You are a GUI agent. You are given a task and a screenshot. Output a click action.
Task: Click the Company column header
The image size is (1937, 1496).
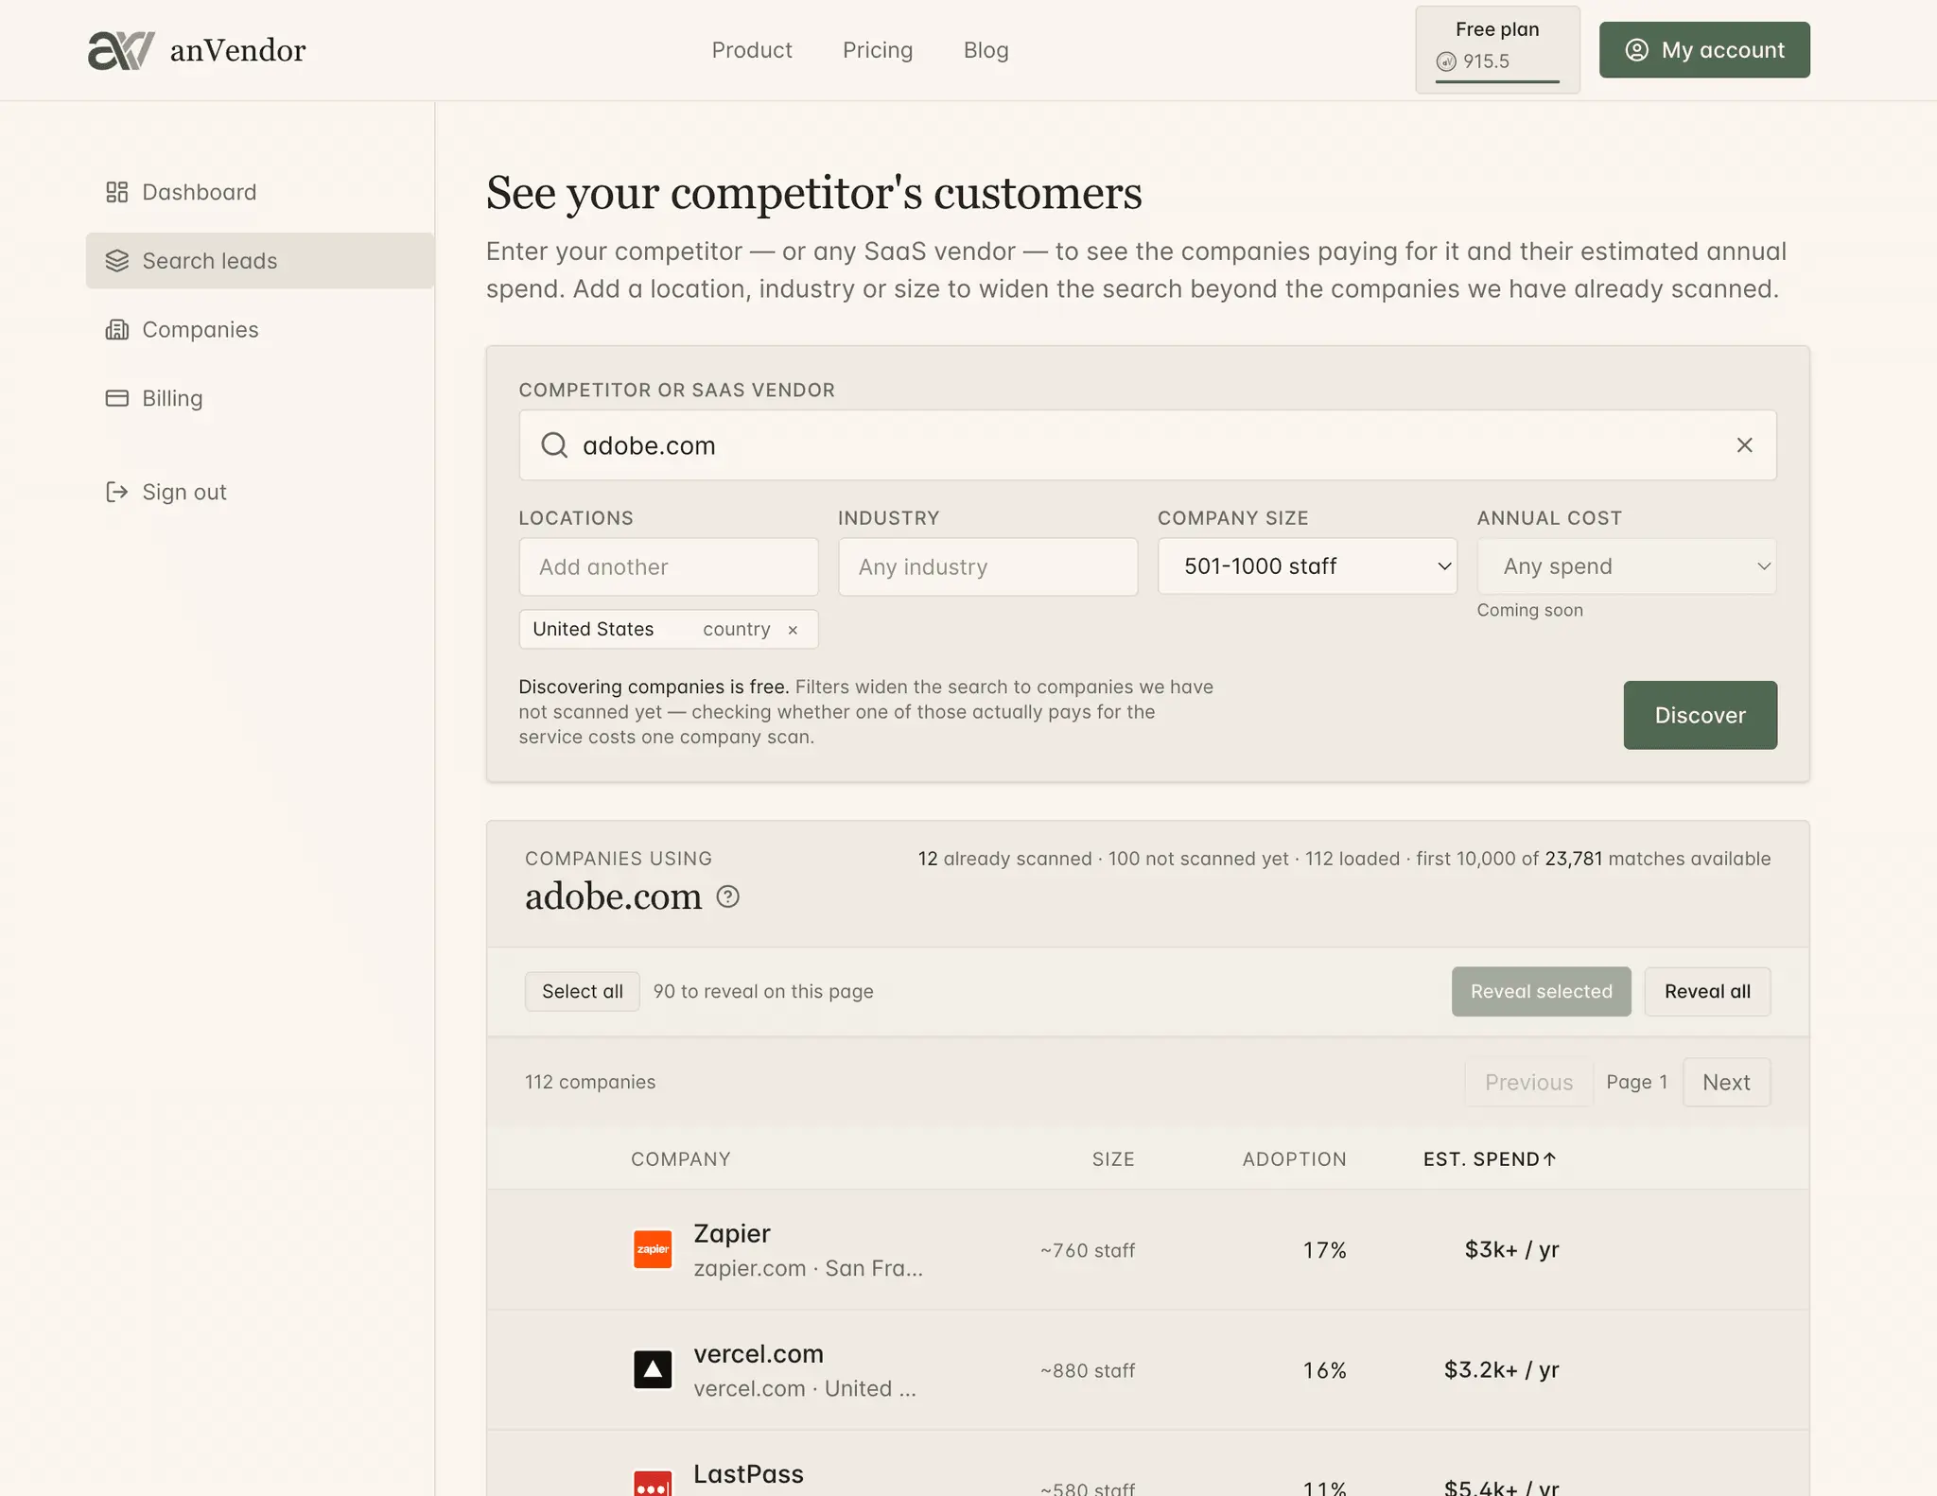point(681,1159)
